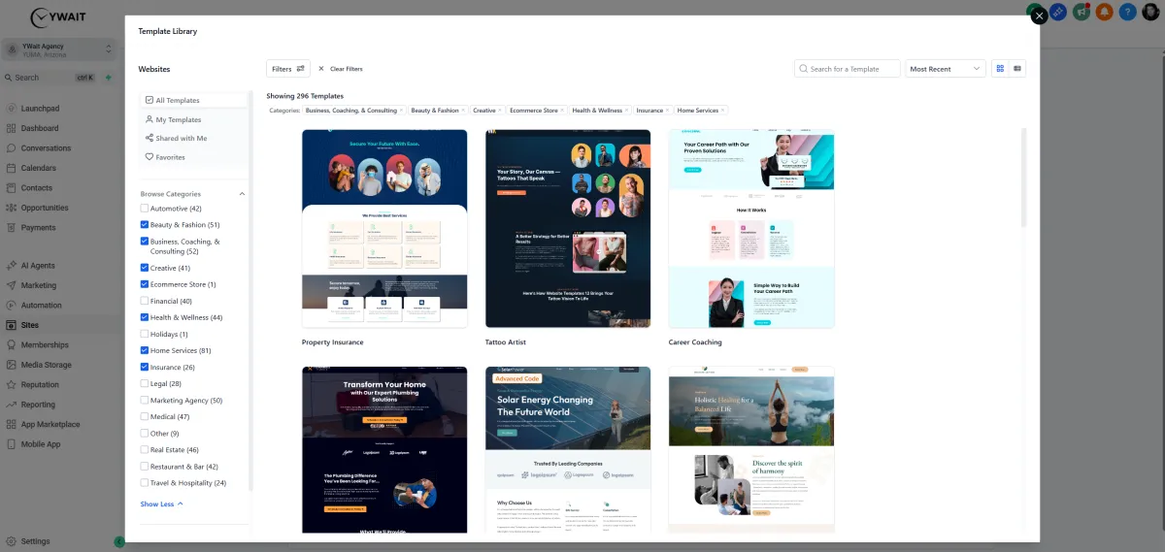Remove the Home Services filter chip
Viewport: 1165px width, 552px height.
point(723,111)
